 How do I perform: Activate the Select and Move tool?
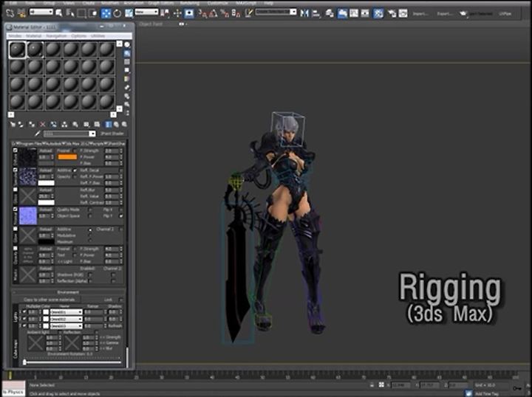[x=106, y=13]
